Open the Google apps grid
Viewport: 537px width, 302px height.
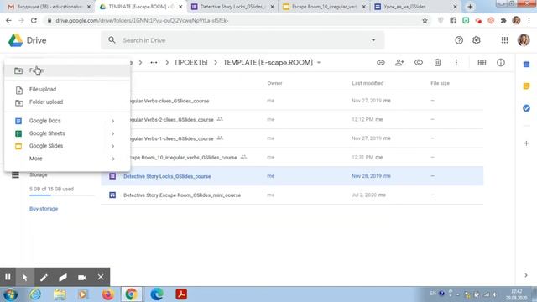pos(504,40)
